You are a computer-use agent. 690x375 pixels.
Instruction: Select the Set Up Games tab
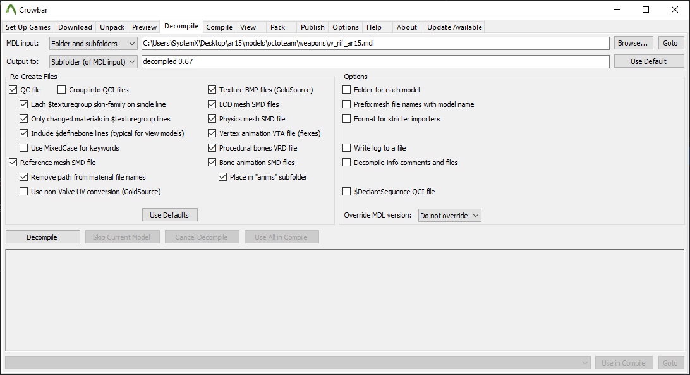pos(28,27)
